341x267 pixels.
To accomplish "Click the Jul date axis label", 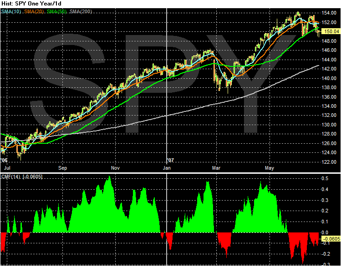I will [x=7, y=168].
